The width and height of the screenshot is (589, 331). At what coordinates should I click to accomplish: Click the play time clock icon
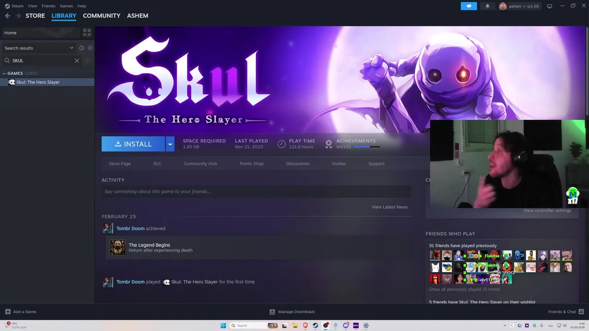(282, 144)
